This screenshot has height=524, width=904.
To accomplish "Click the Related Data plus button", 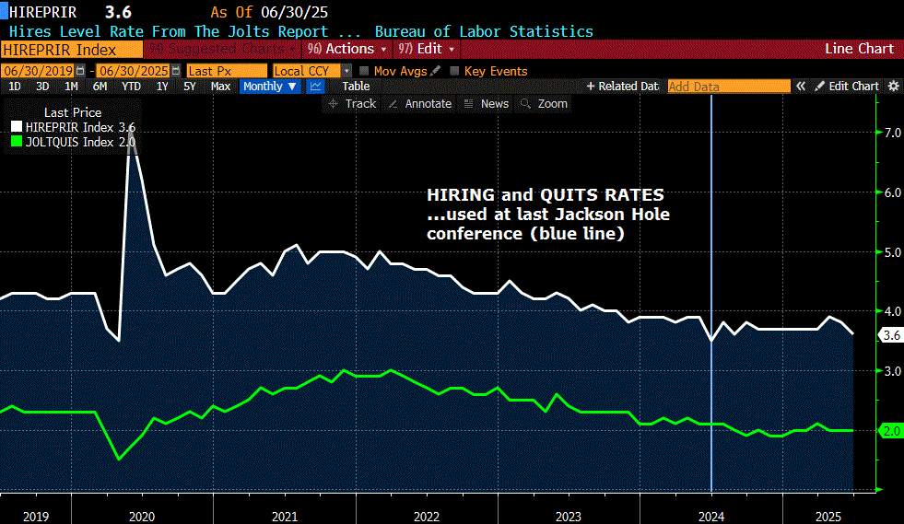I will 622,87.
